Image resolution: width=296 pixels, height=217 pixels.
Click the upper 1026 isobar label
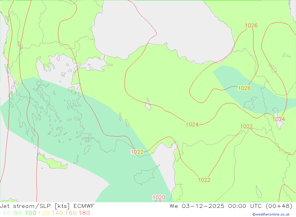pos(251,25)
